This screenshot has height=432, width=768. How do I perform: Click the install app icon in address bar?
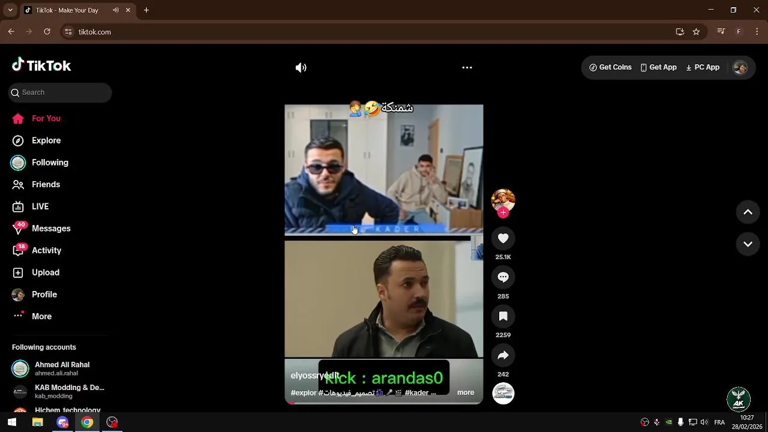coord(680,32)
